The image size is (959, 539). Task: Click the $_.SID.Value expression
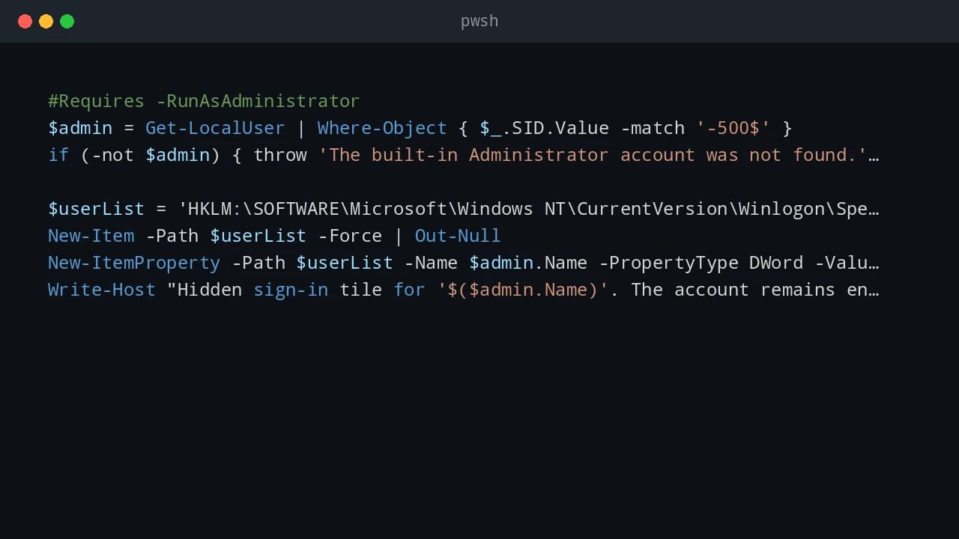544,128
